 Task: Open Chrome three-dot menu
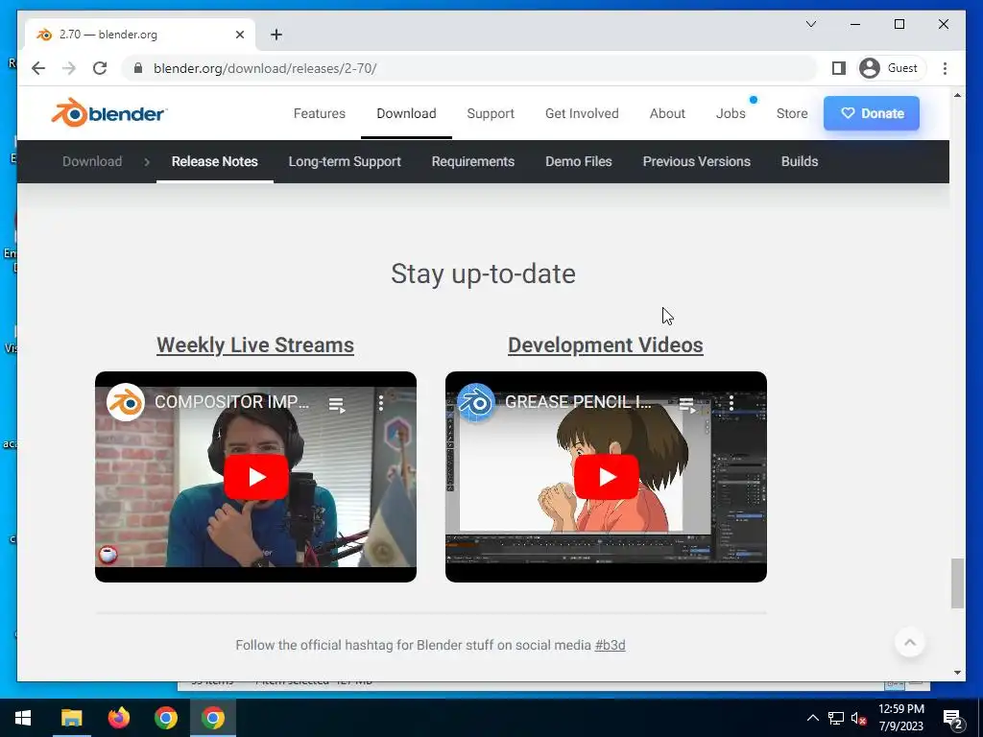point(945,68)
